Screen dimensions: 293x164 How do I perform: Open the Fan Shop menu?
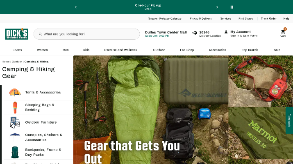187,50
